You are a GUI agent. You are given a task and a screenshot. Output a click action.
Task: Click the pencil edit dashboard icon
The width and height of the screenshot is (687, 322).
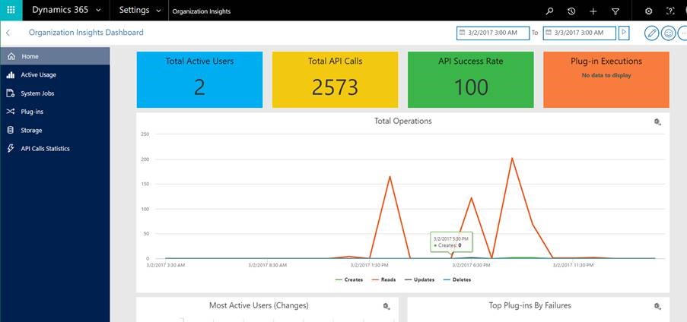pyautogui.click(x=651, y=33)
